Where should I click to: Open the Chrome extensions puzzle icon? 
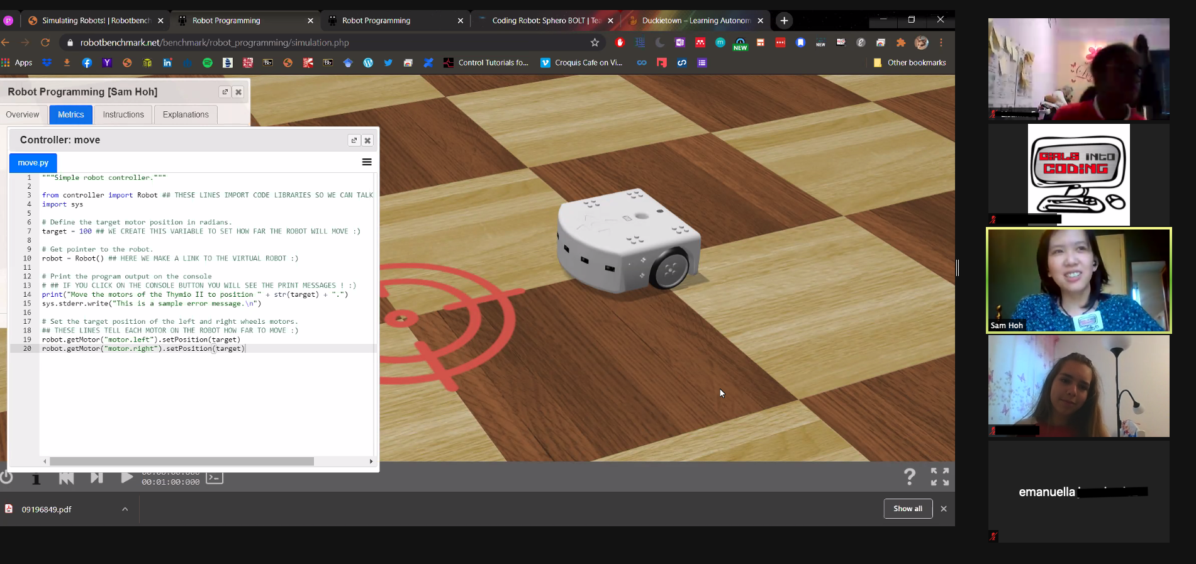901,43
